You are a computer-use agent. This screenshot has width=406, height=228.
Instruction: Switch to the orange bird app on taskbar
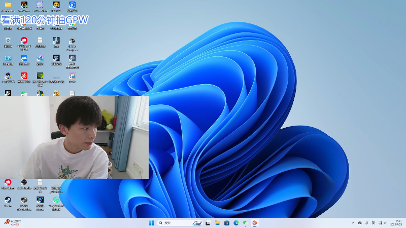(255, 223)
